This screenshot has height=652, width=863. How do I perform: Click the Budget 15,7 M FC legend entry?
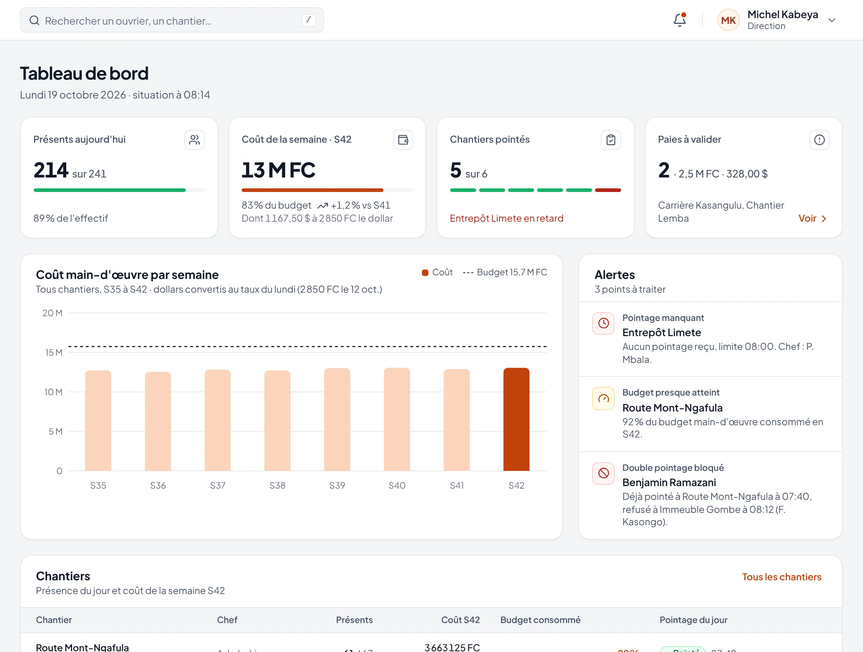[x=504, y=272]
